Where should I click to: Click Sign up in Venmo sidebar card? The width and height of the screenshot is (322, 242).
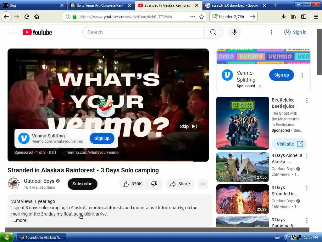point(281,75)
